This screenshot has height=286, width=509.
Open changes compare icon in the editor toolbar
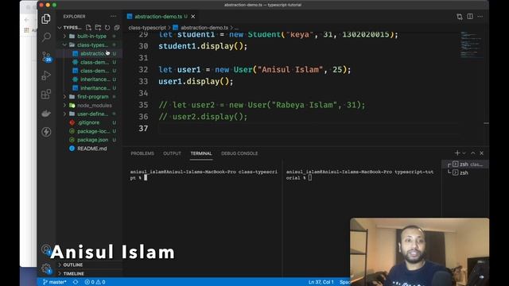click(x=460, y=17)
